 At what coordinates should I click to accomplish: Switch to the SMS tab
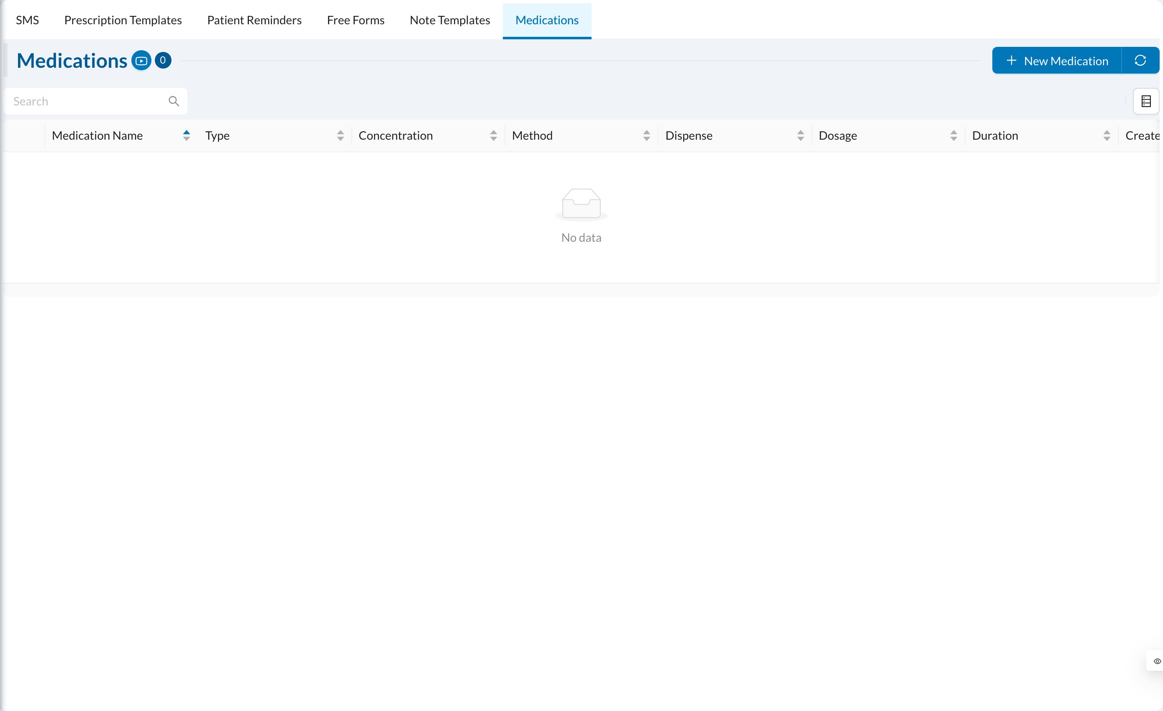pos(27,20)
